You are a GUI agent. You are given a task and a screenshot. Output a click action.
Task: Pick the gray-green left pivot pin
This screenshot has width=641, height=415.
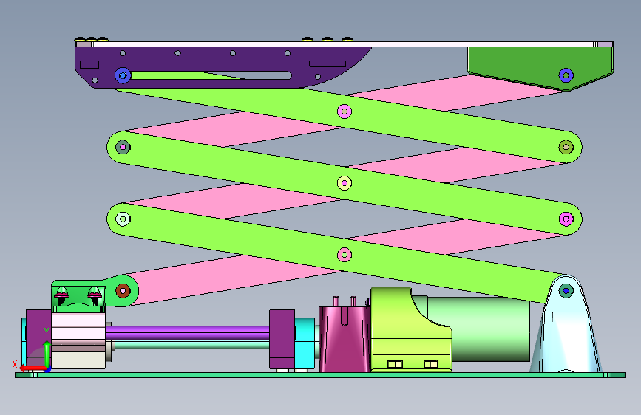(123, 147)
